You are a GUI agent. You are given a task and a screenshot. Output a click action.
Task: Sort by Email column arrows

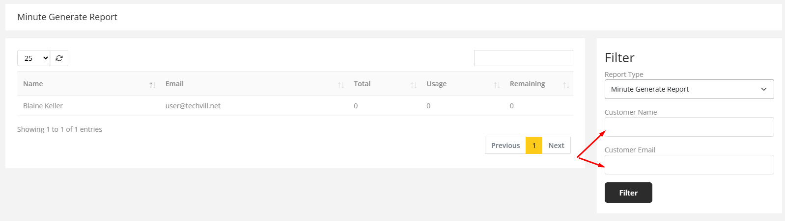coord(341,85)
